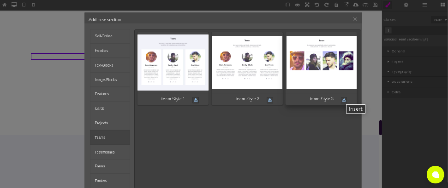Insert Team Style 1 via download icon
Screen dimensions: 448x188
196,100
